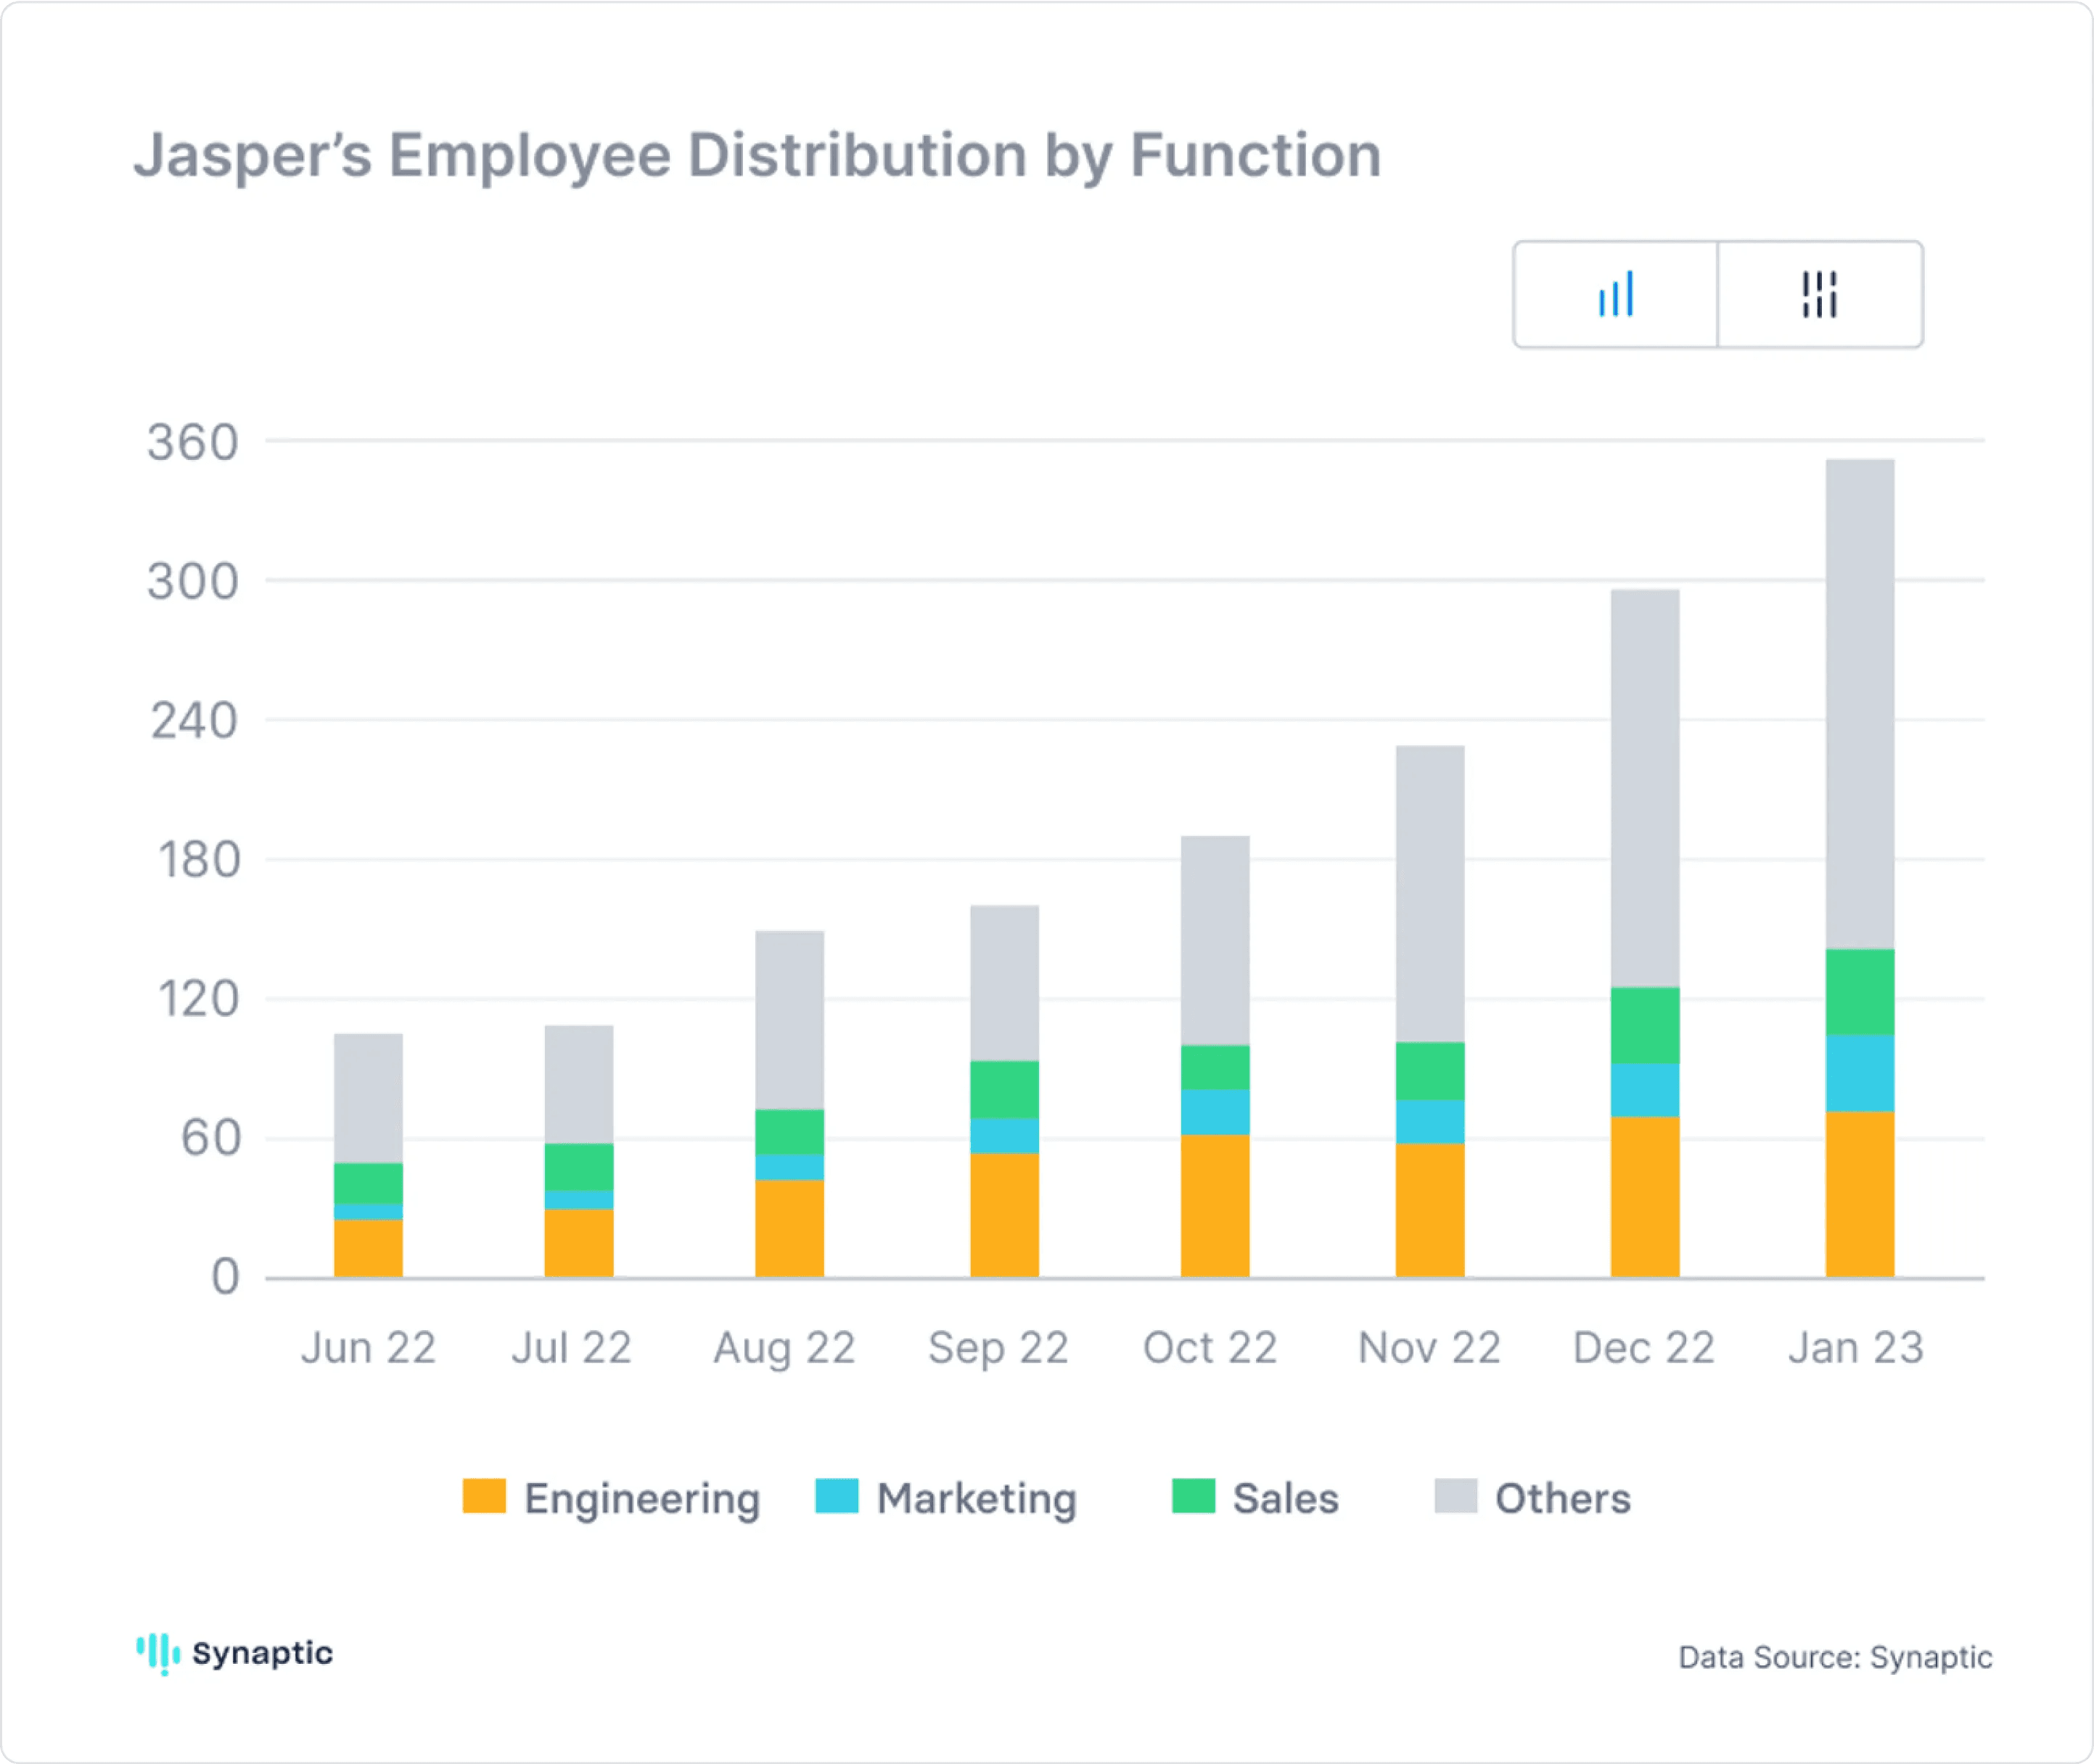Switch to stacked bar chart view icon
The image size is (2094, 1764).
point(1615,294)
